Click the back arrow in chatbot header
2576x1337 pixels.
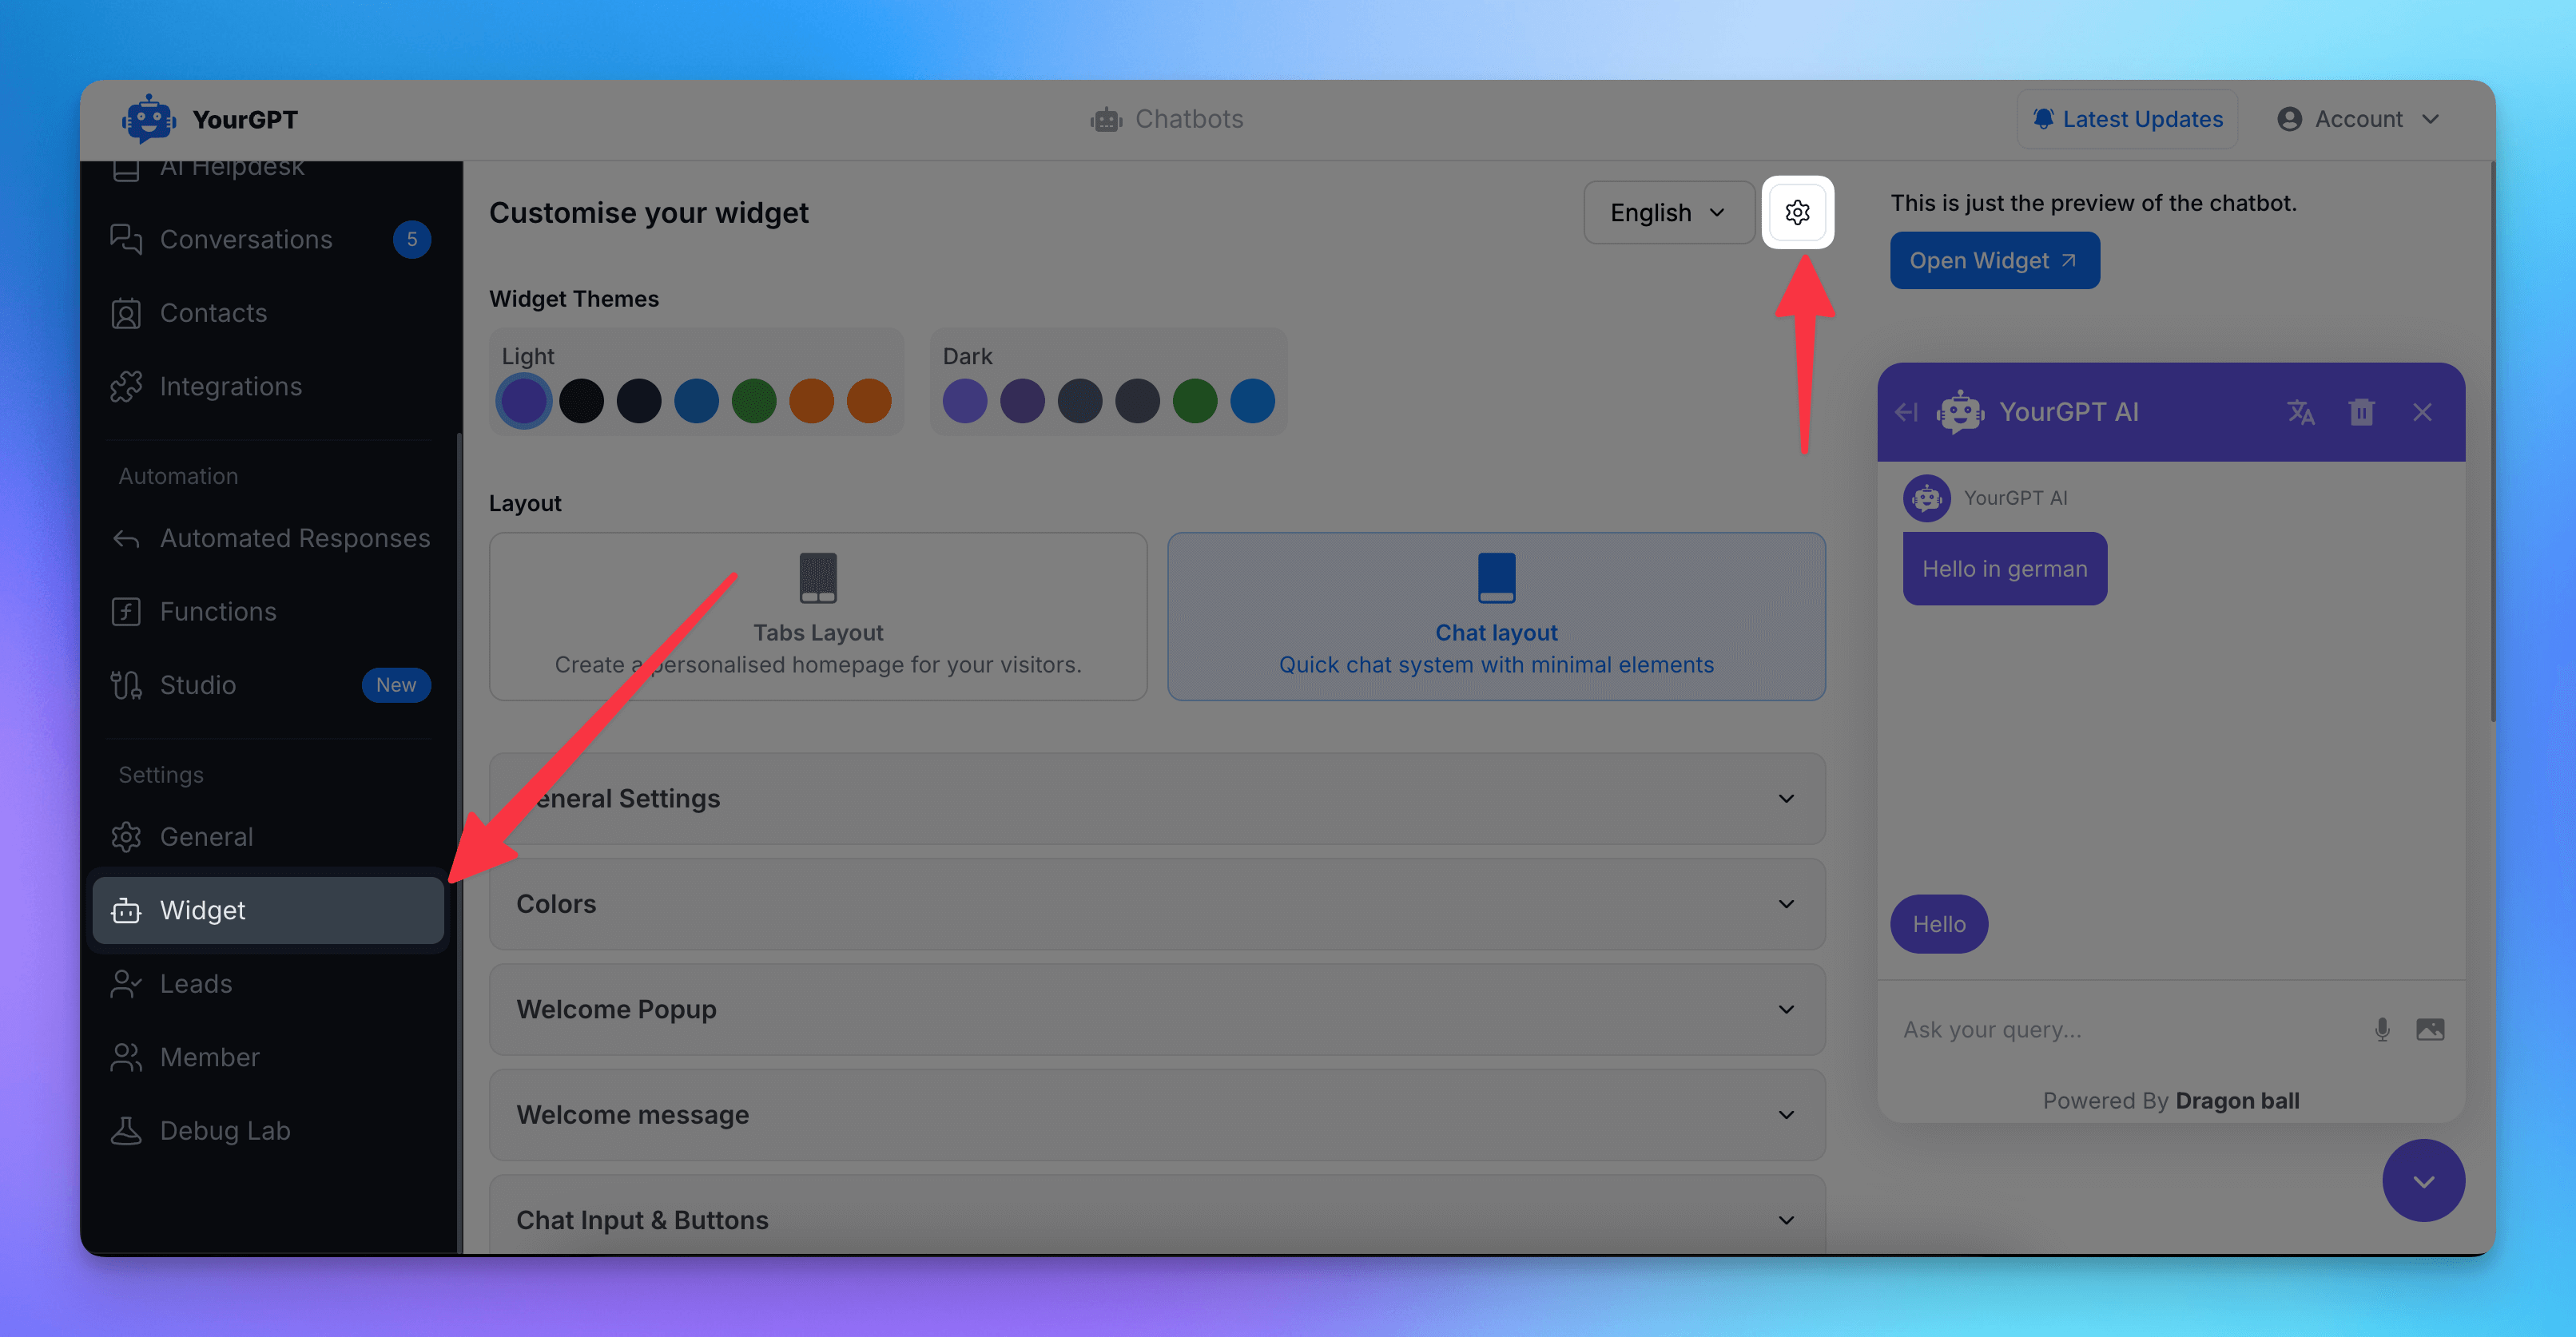1908,411
